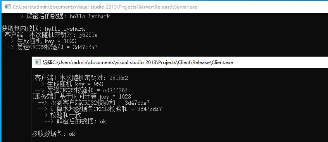Select the 'hello lyshark' decrypted data line
Viewport: 328px width, 142px height.
point(62,17)
